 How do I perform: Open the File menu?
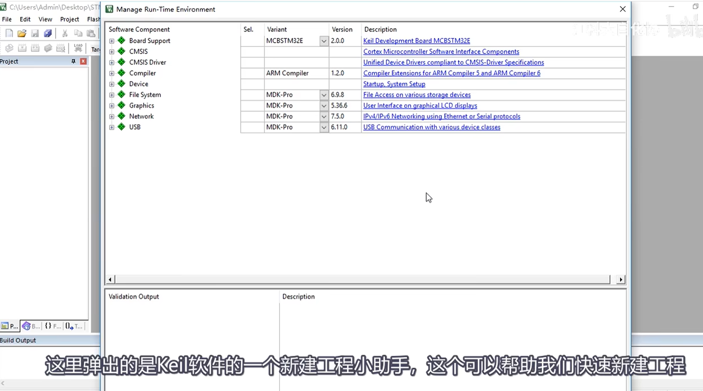click(x=7, y=19)
